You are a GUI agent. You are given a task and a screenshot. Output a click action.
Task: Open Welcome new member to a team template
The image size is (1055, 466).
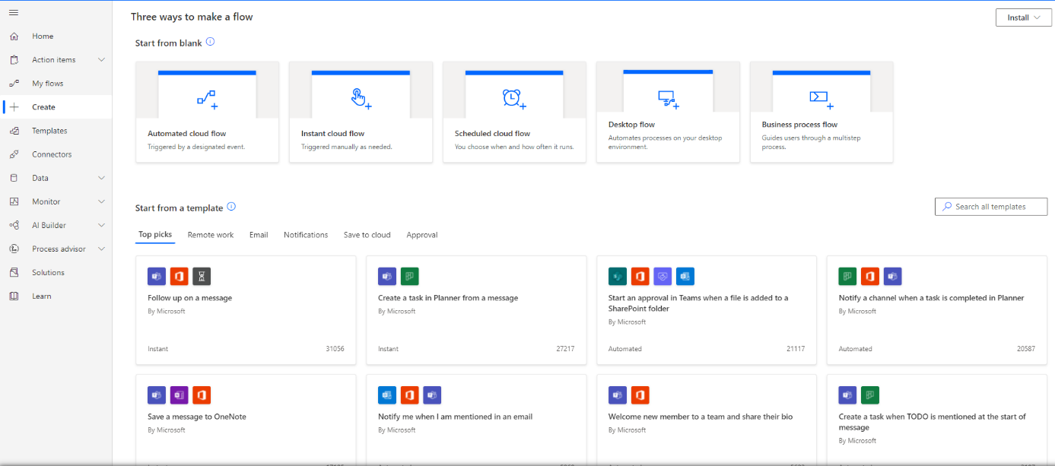point(707,418)
